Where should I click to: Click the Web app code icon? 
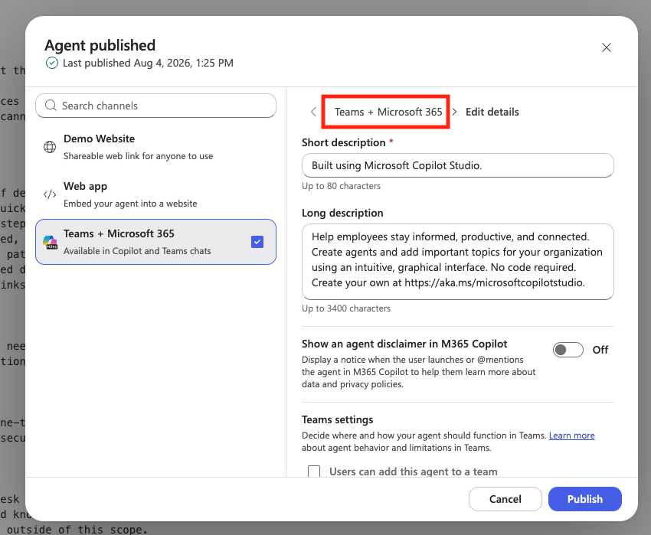click(x=50, y=194)
